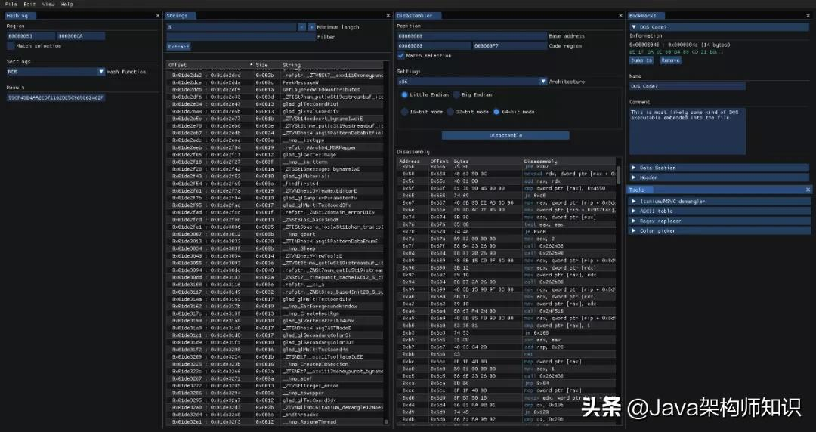Close the Hashing panel
This screenshot has width=816, height=432.
click(x=158, y=16)
